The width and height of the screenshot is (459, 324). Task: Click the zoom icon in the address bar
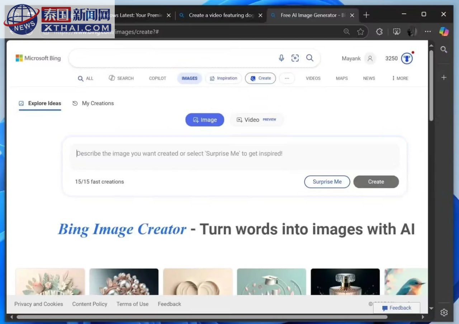[346, 32]
